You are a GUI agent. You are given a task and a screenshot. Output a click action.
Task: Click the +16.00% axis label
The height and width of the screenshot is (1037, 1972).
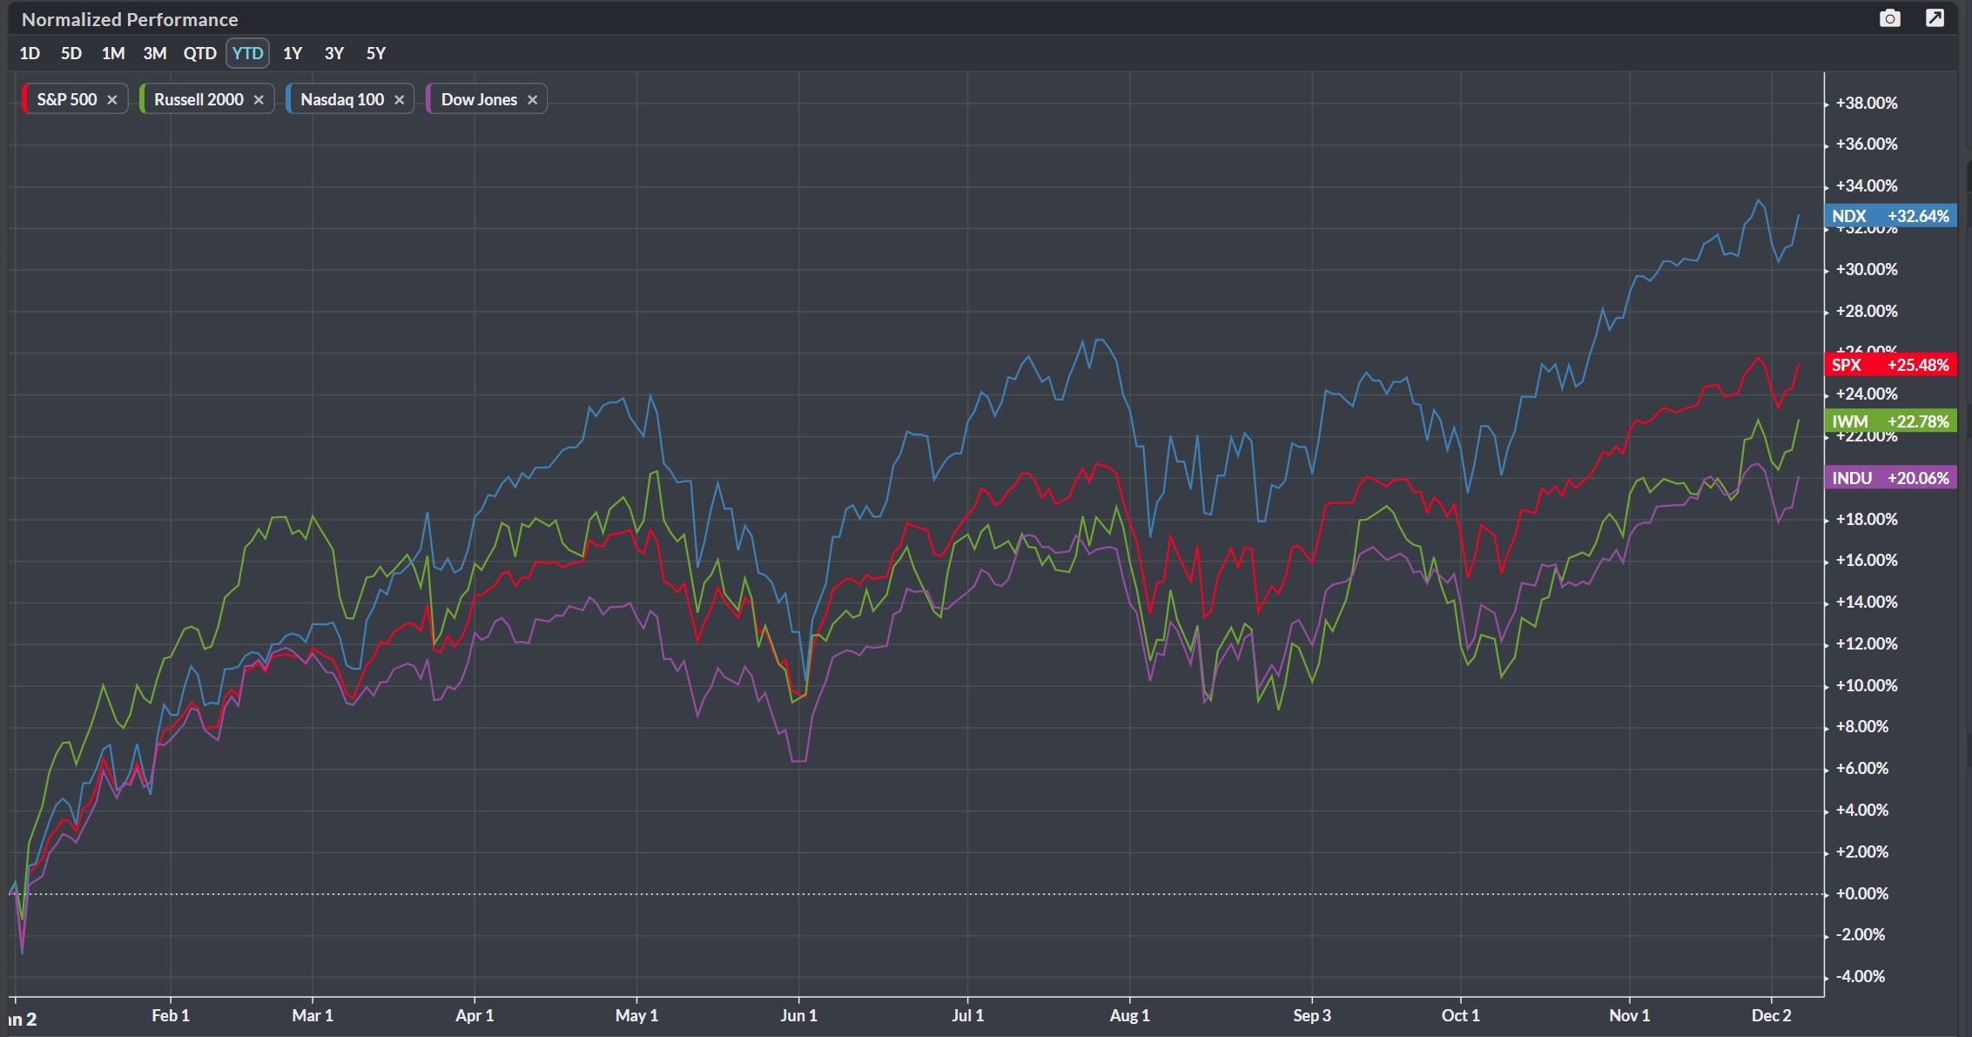(1867, 560)
